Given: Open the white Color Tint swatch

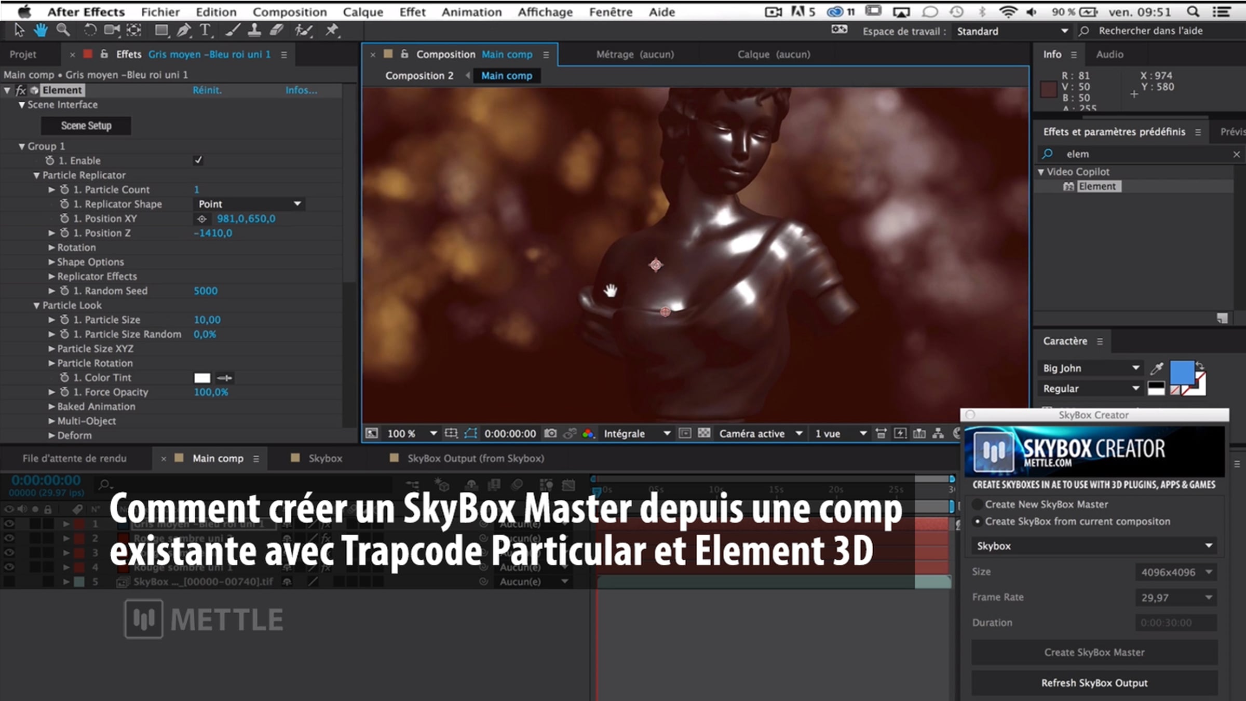Looking at the screenshot, I should [202, 378].
